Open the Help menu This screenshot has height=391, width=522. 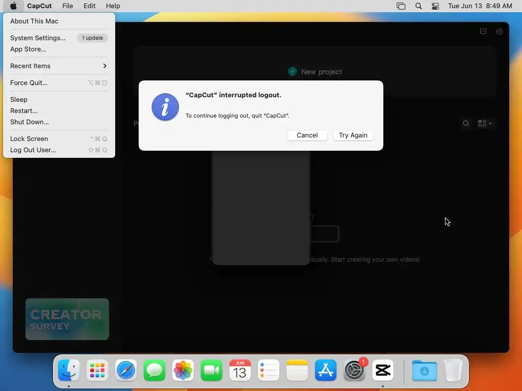113,6
